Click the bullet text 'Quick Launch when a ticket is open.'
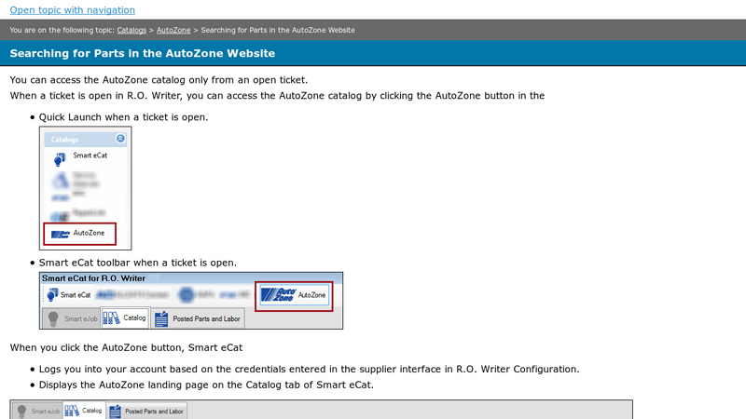746x419 pixels. coord(124,117)
